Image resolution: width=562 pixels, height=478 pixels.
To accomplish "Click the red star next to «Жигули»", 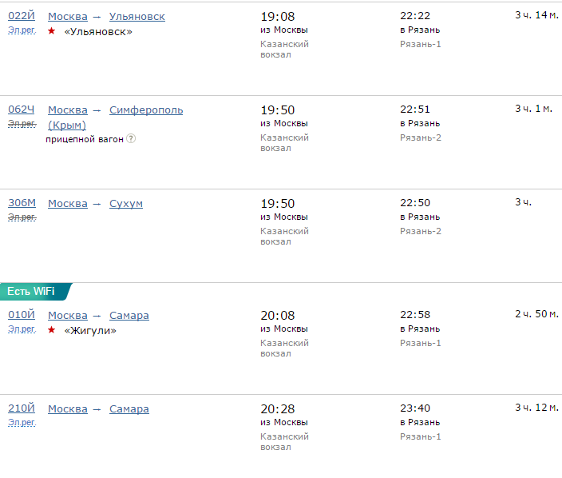I will pos(52,330).
